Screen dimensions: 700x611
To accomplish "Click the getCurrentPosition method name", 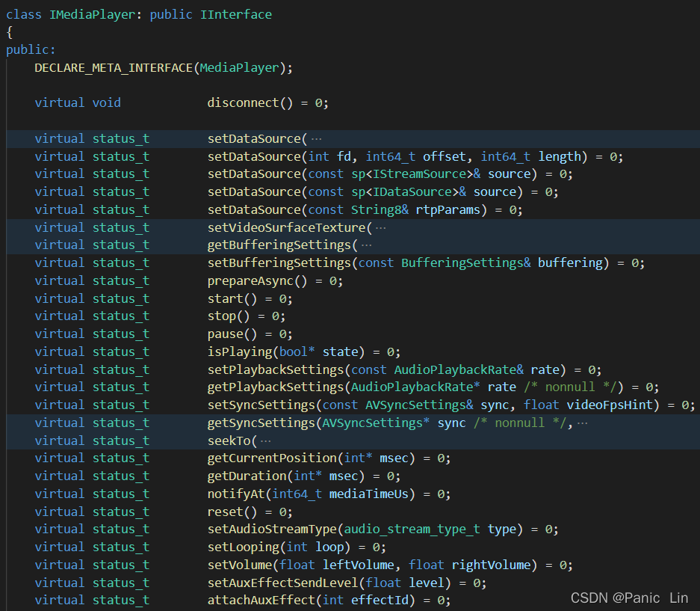I will click(x=272, y=458).
